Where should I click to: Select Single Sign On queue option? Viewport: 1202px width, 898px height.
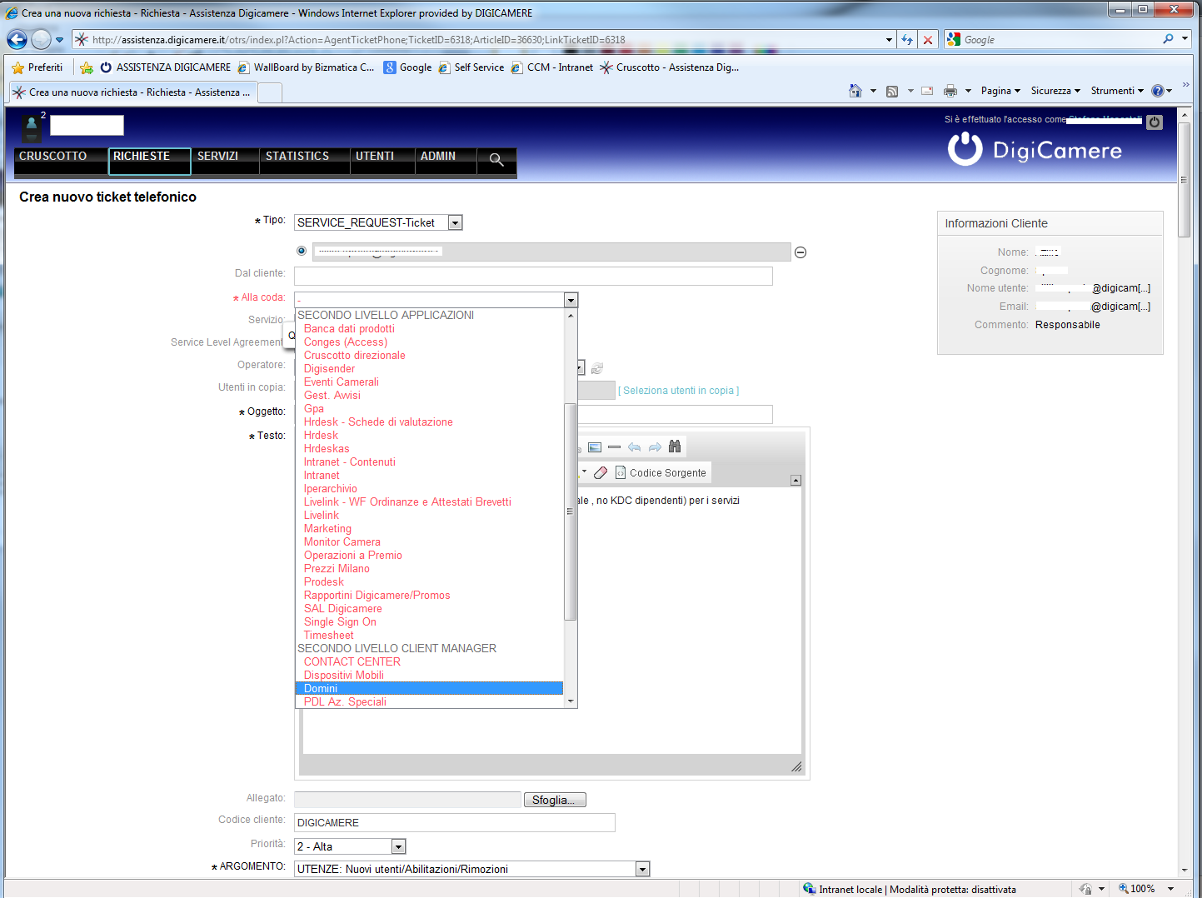tap(429, 621)
